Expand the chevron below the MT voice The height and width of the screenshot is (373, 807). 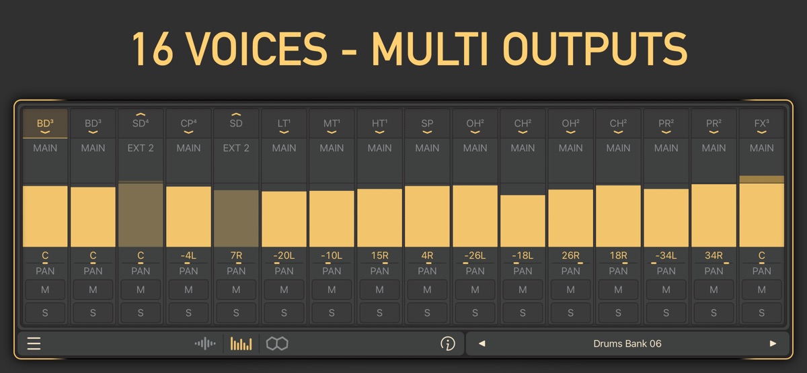pyautogui.click(x=332, y=132)
